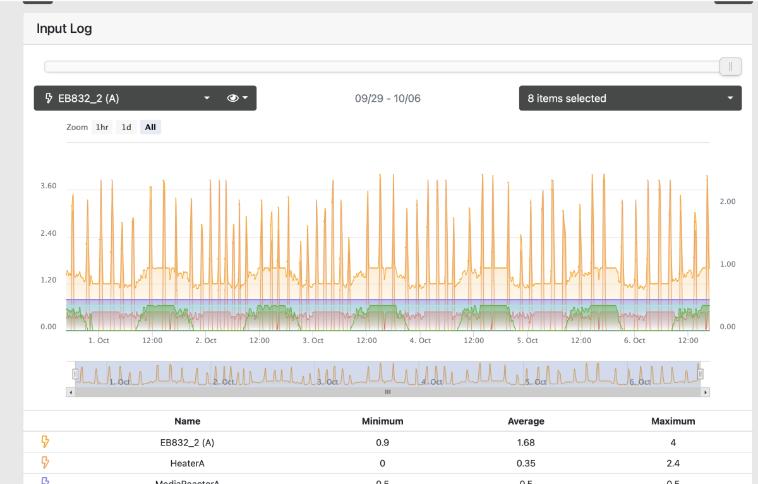758x484 pixels.
Task: Open the caret next to the eye icon
Action: [245, 99]
